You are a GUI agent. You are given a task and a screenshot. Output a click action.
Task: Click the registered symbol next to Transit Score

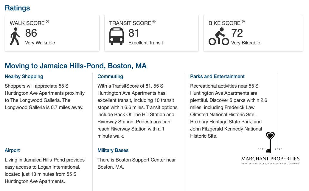click(x=154, y=21)
